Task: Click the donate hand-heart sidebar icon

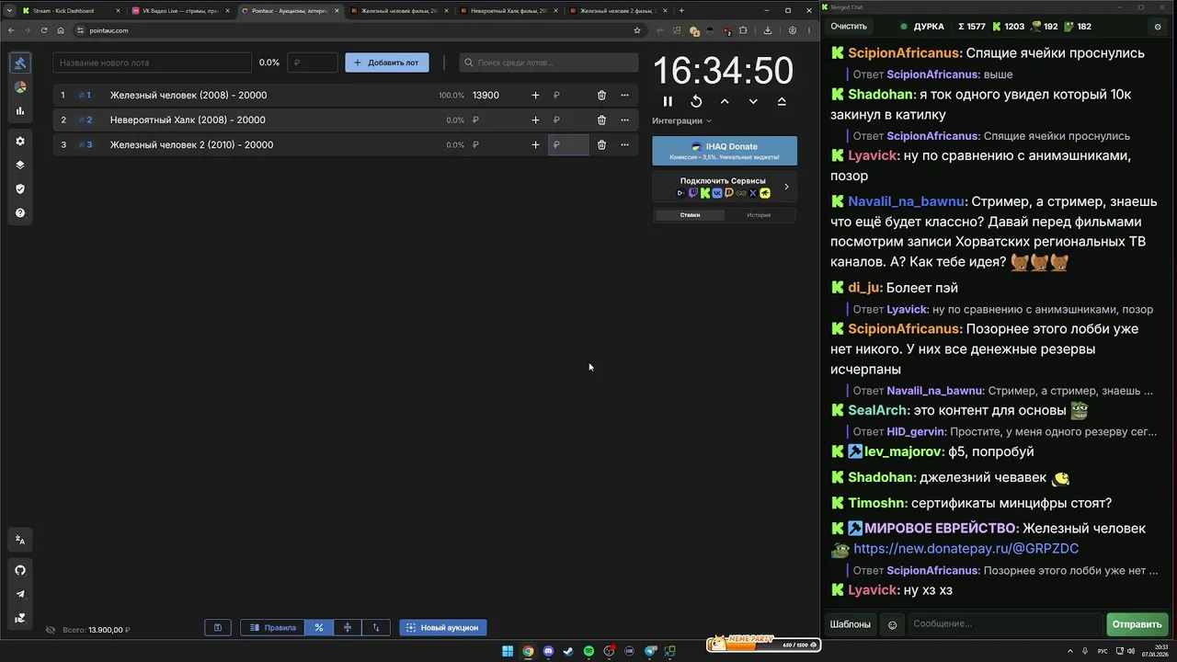Action: [x=20, y=618]
